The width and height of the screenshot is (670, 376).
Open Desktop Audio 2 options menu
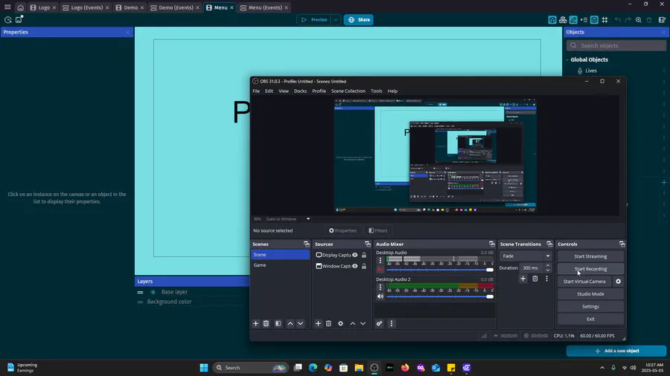380,288
